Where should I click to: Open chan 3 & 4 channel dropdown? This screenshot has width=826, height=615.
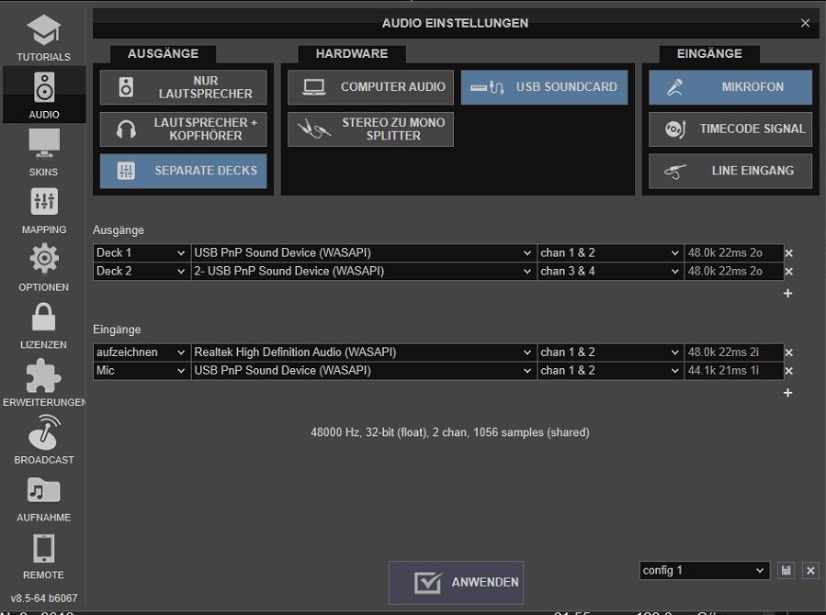(610, 272)
